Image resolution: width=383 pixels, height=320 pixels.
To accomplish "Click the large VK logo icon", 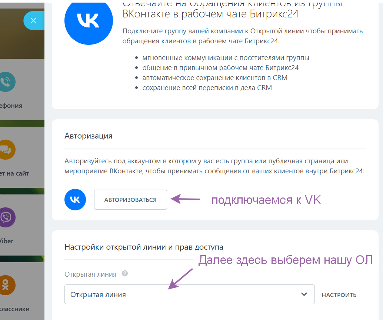I will coord(89,22).
